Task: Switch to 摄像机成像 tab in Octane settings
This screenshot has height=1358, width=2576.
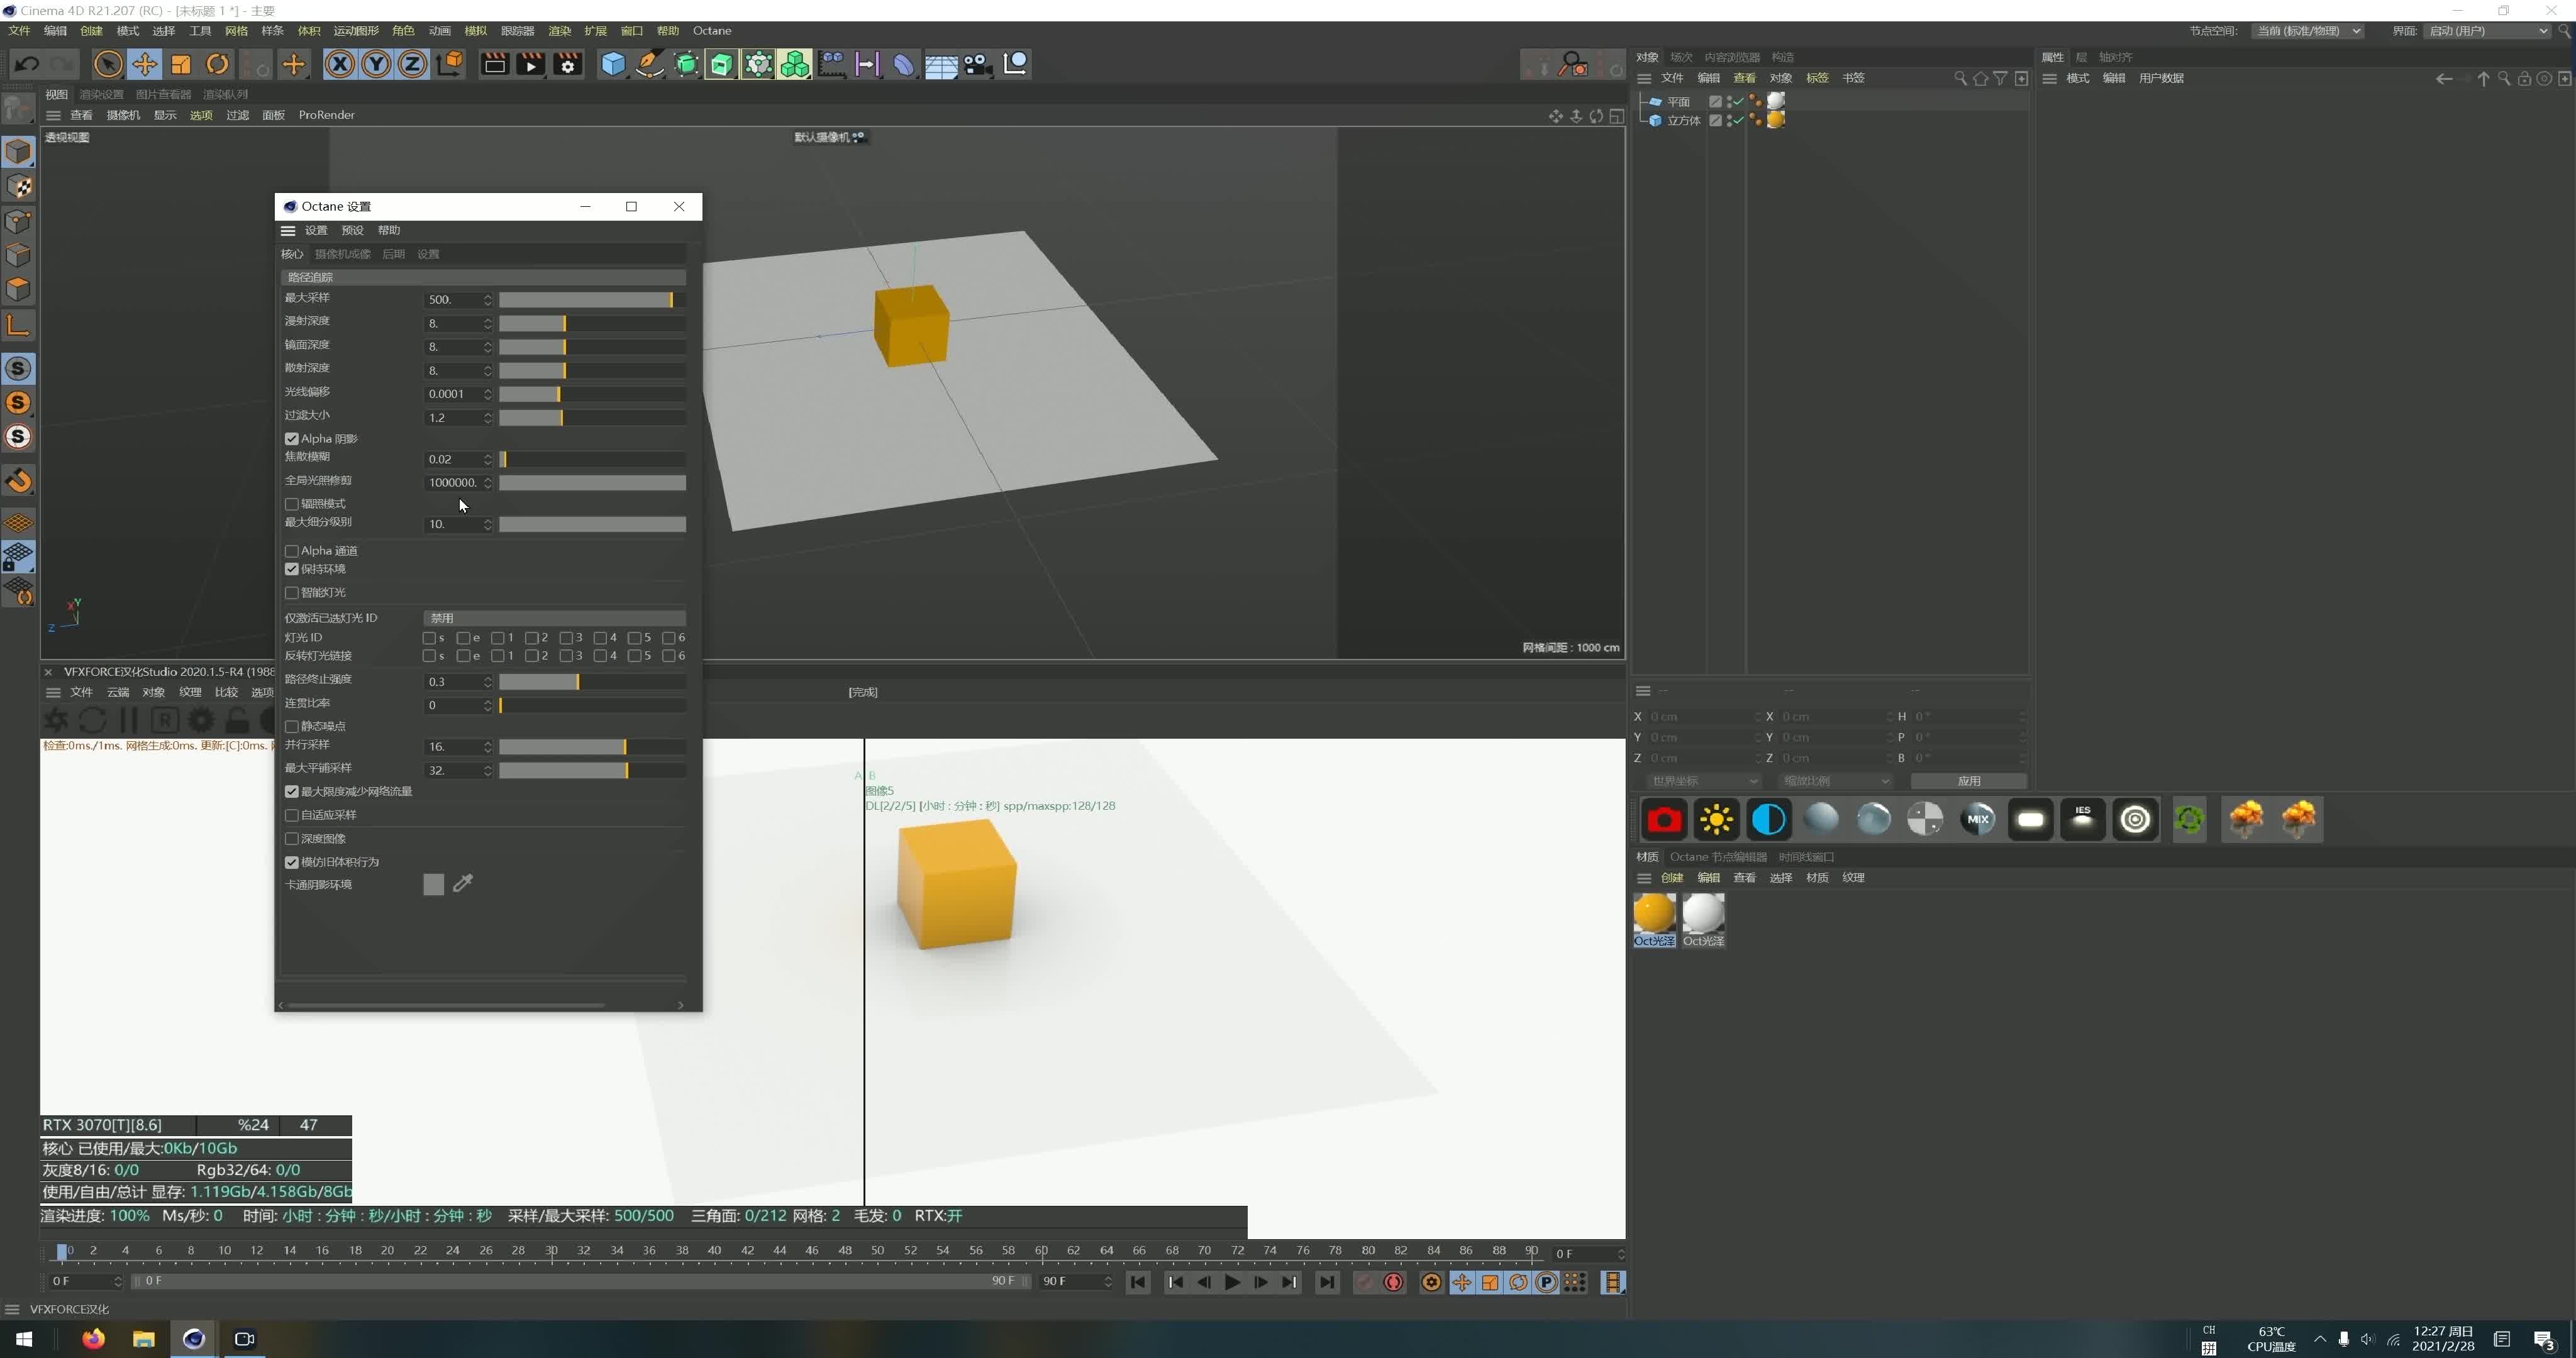Action: coord(342,254)
